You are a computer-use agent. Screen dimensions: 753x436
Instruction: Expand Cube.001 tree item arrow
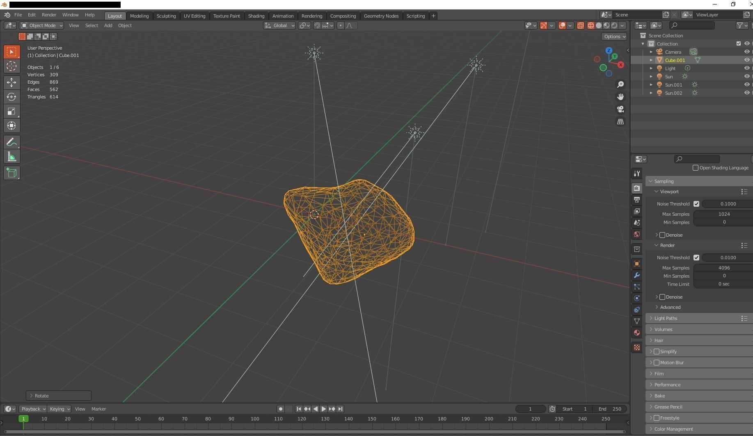651,60
